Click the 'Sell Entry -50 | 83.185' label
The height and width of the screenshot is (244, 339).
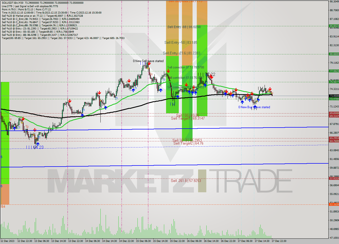181,42
